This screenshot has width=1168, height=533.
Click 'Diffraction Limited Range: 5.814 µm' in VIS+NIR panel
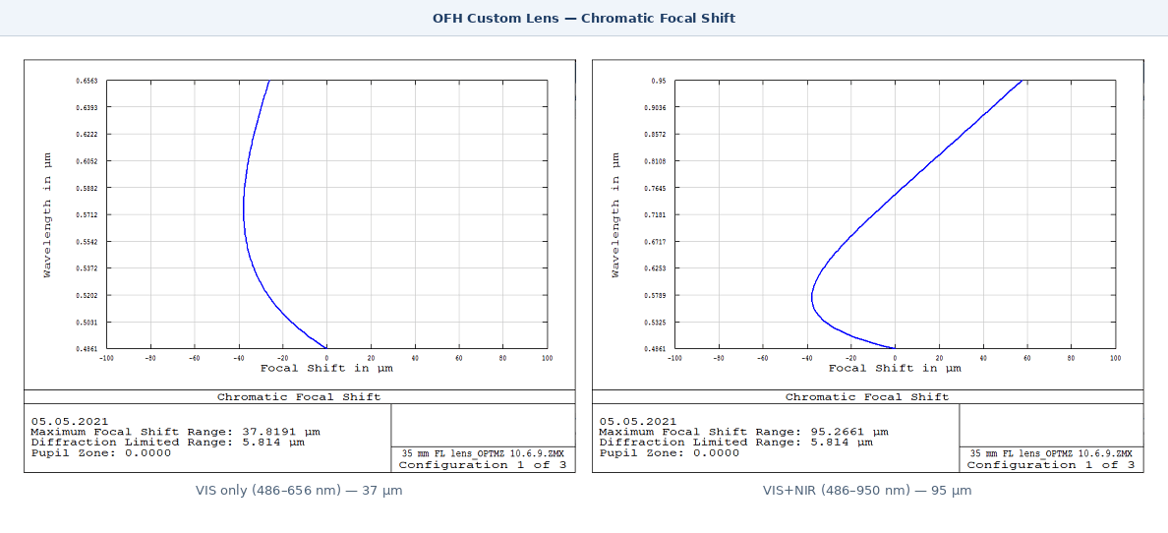(736, 443)
